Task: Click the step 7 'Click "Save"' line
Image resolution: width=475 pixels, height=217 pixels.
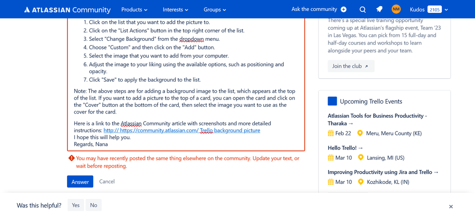Action: 145,80
